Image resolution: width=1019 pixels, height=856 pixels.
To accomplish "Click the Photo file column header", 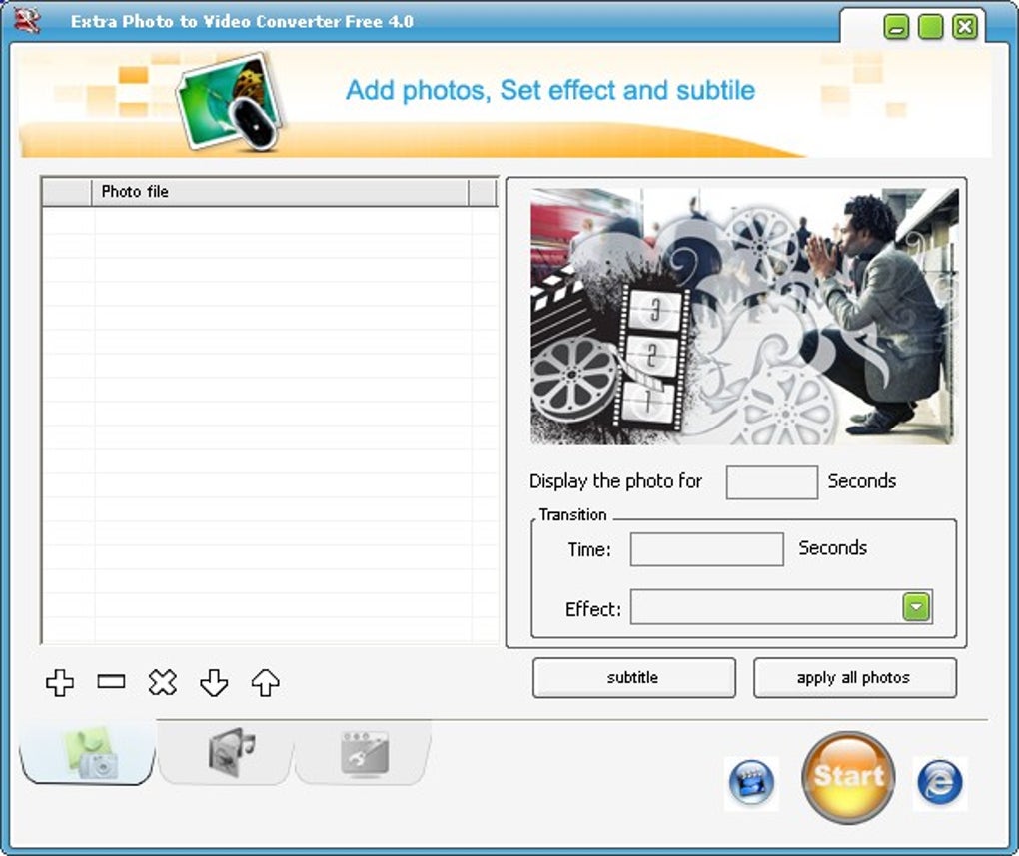I will (x=280, y=192).
